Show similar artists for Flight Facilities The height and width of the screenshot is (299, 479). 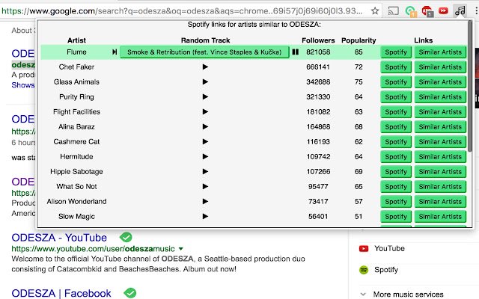coord(440,112)
